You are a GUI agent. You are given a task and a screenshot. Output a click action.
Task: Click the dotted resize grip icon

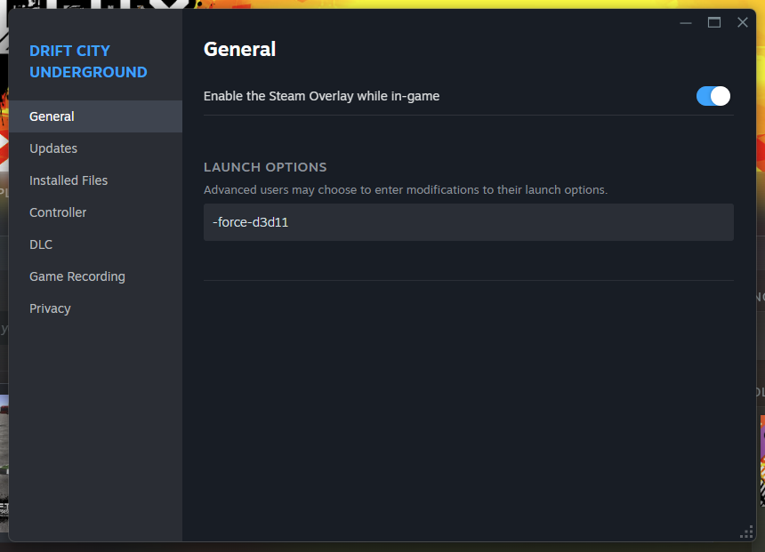coord(746,532)
